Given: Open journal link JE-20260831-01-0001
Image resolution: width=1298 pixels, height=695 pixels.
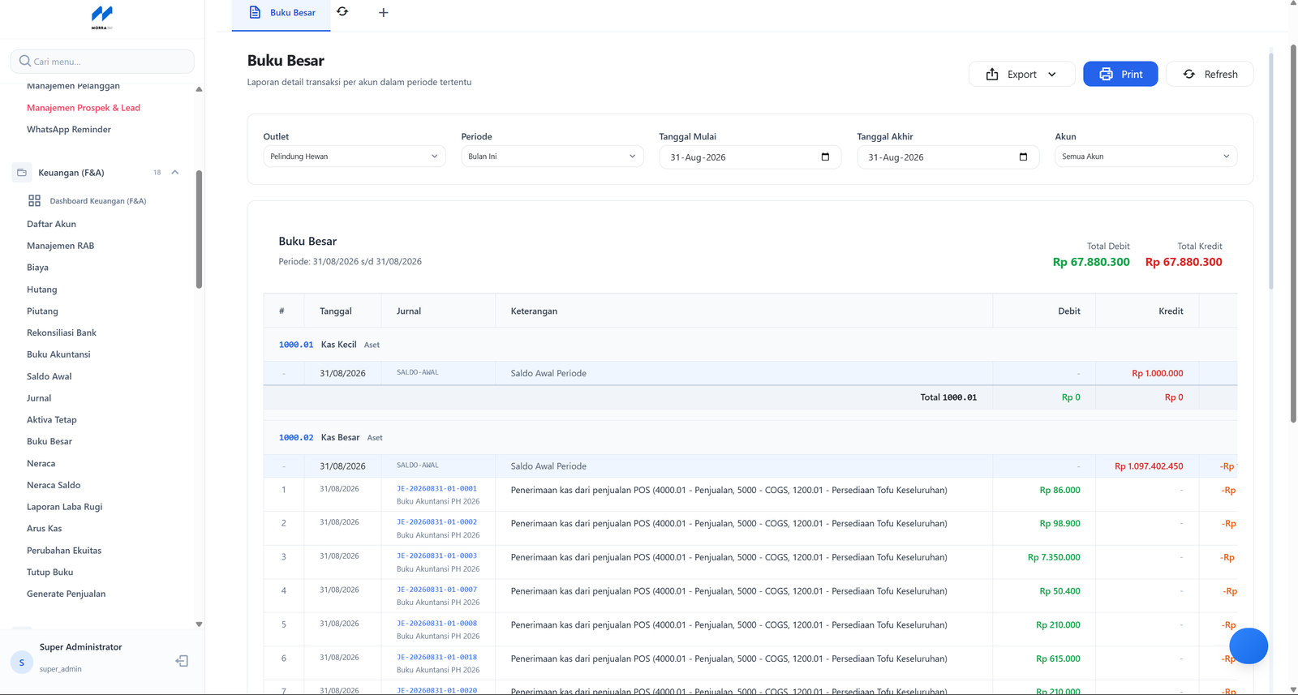Looking at the screenshot, I should (x=436, y=488).
